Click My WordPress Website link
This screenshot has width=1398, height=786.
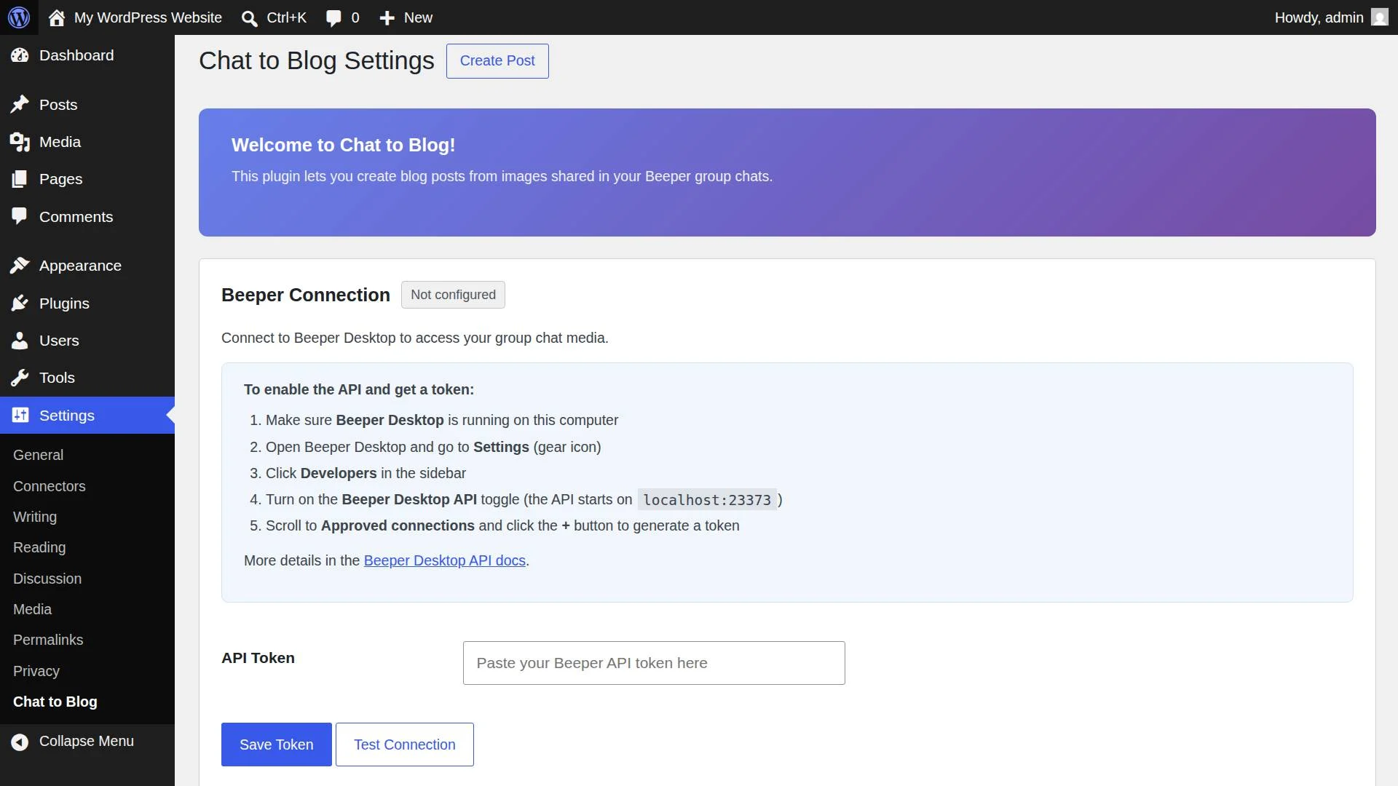point(148,17)
